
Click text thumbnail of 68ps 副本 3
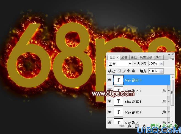tap(118, 101)
